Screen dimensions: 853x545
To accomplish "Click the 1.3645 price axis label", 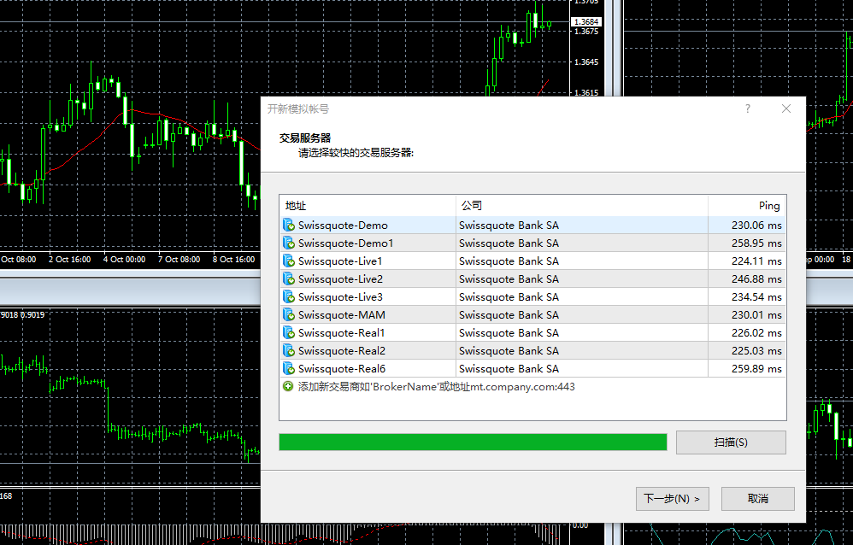I will (x=585, y=62).
